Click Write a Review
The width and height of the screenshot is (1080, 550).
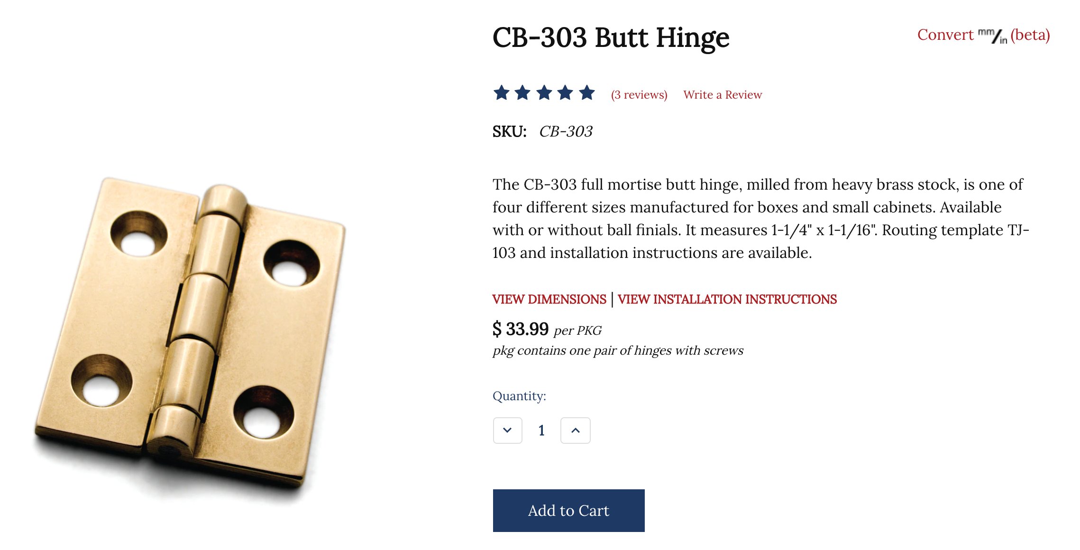tap(723, 95)
